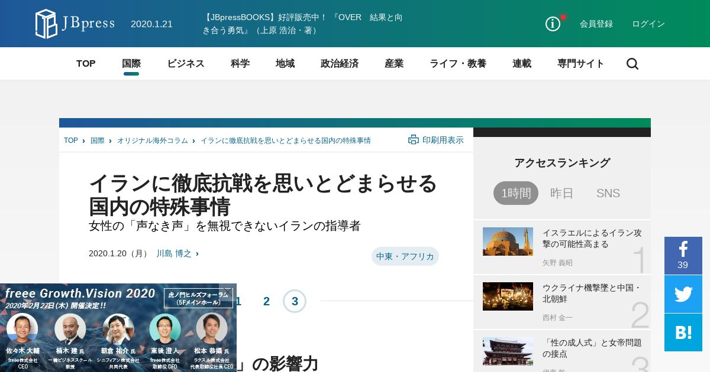Go to 国際 breadcrumb

[98, 141]
